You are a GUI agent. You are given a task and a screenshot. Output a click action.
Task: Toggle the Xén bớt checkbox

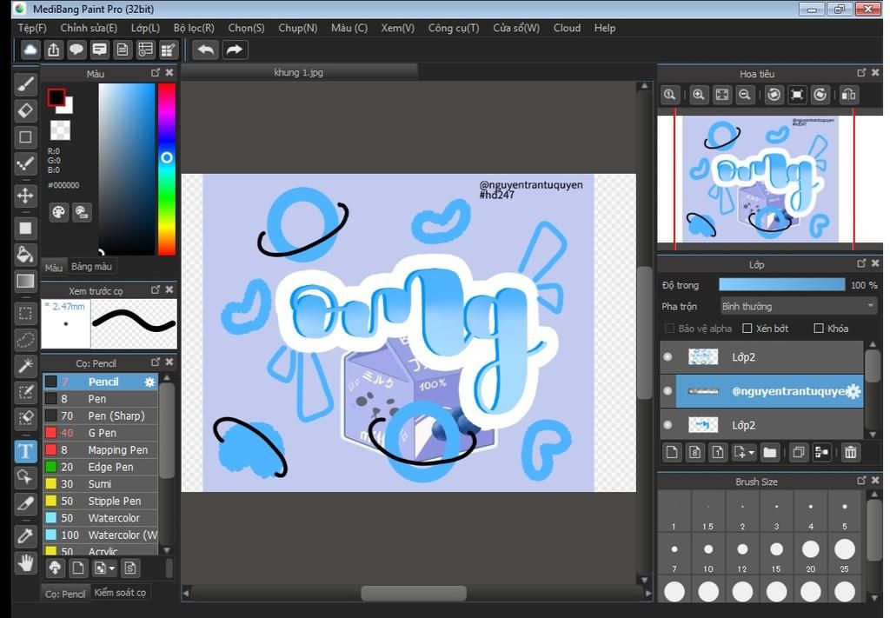pos(747,329)
